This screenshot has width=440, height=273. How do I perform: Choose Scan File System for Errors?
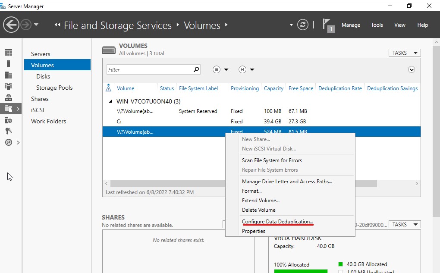coord(272,160)
